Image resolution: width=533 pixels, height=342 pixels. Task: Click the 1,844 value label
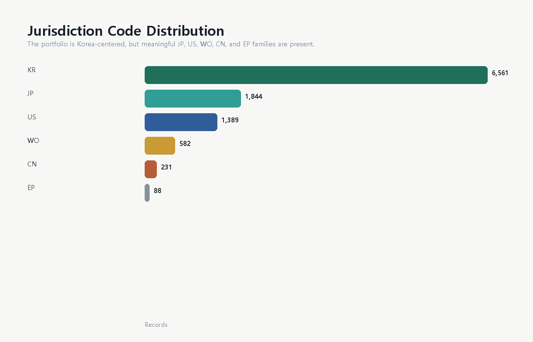[x=254, y=97]
